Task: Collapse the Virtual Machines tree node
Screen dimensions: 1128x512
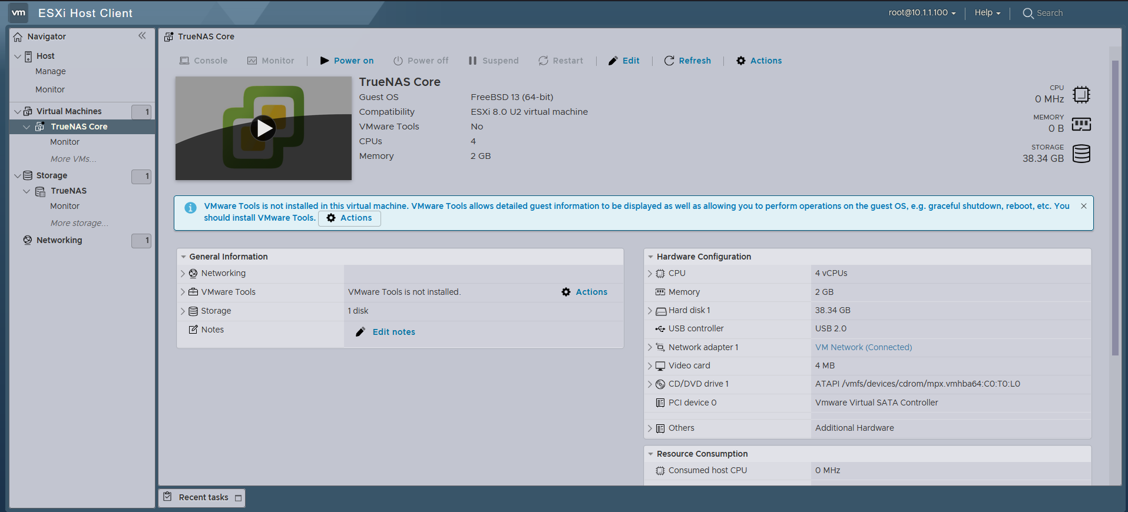Action: pos(18,112)
